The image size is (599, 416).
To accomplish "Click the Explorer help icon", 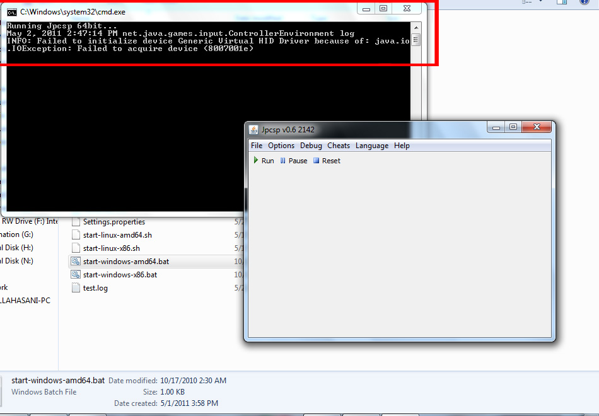I will point(584,1).
